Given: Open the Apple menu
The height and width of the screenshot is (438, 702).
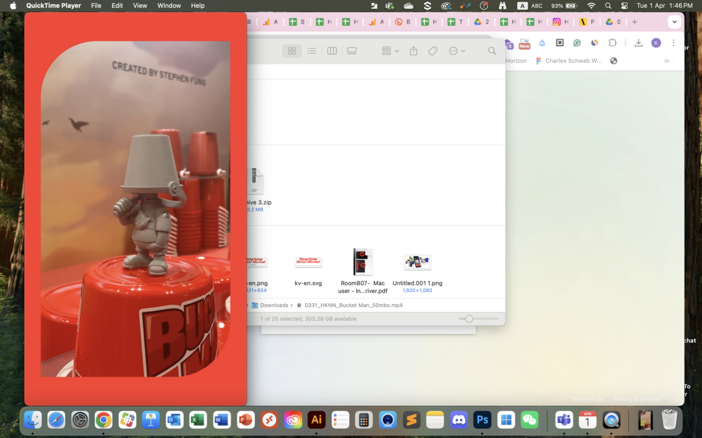Looking at the screenshot, I should (x=13, y=5).
